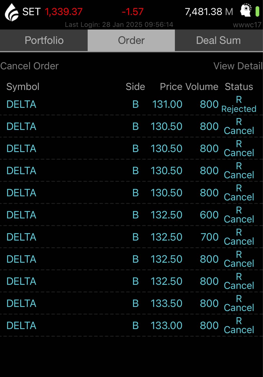This screenshot has height=377, width=263.
Task: Tap the market volume 7,481.38 M
Action: pyautogui.click(x=209, y=12)
